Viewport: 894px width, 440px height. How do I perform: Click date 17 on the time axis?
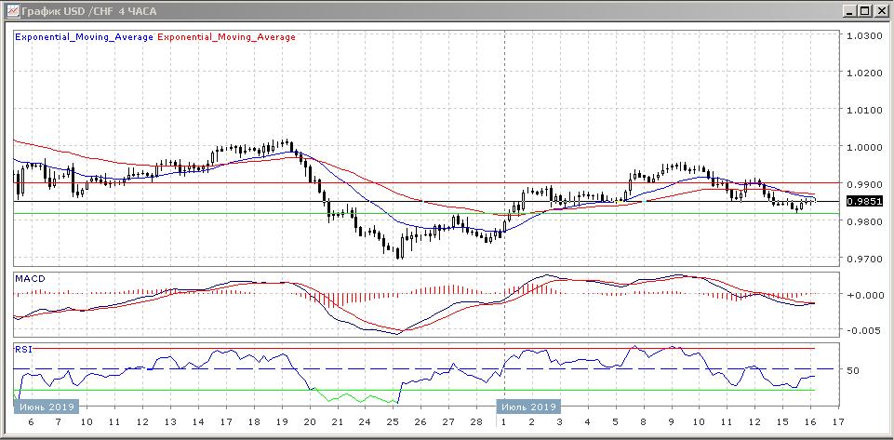224,422
